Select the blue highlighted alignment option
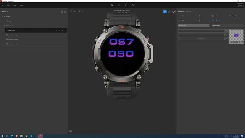This screenshot has height=138, width=245. (213, 20)
